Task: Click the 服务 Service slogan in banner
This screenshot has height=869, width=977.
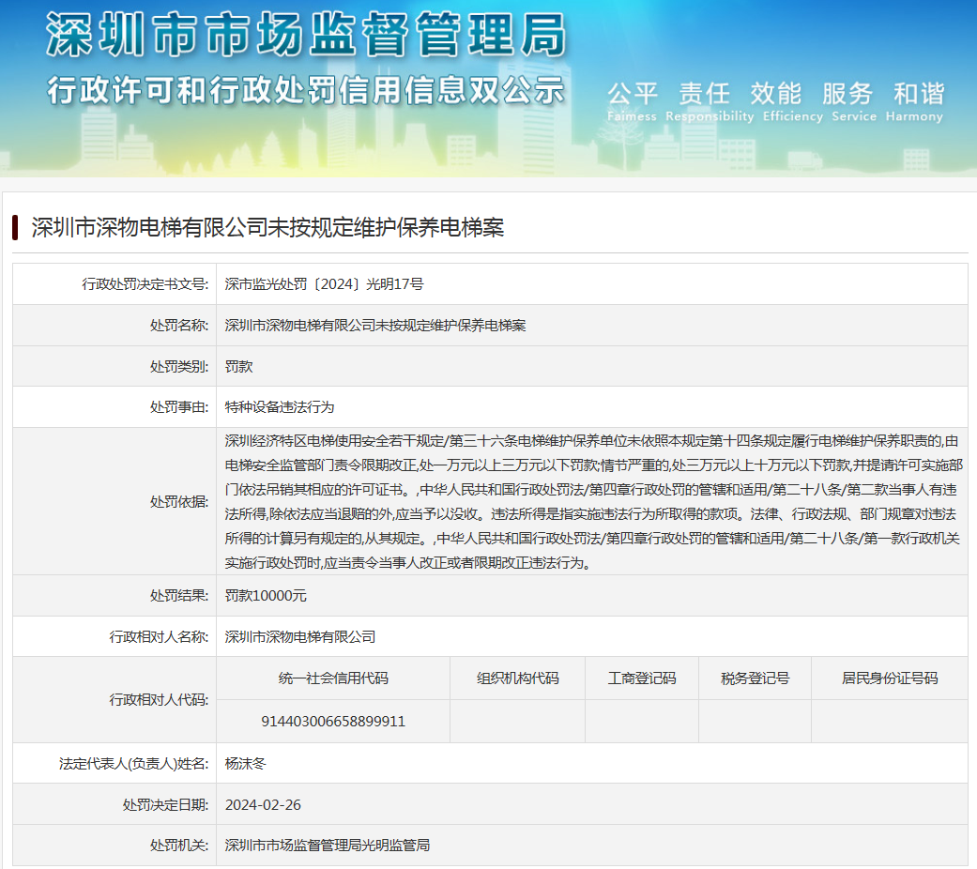Action: [x=847, y=101]
